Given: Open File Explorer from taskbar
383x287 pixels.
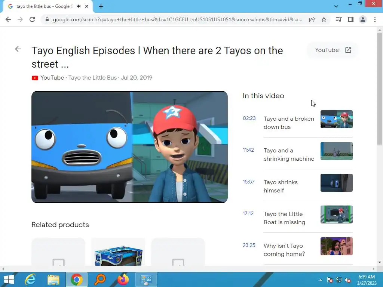Looking at the screenshot, I should 53,280.
